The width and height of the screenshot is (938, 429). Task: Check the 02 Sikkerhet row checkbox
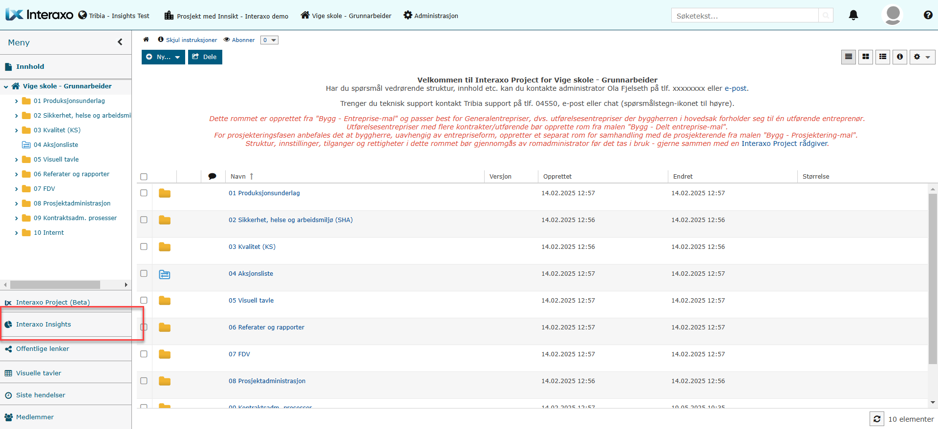pyautogui.click(x=144, y=220)
